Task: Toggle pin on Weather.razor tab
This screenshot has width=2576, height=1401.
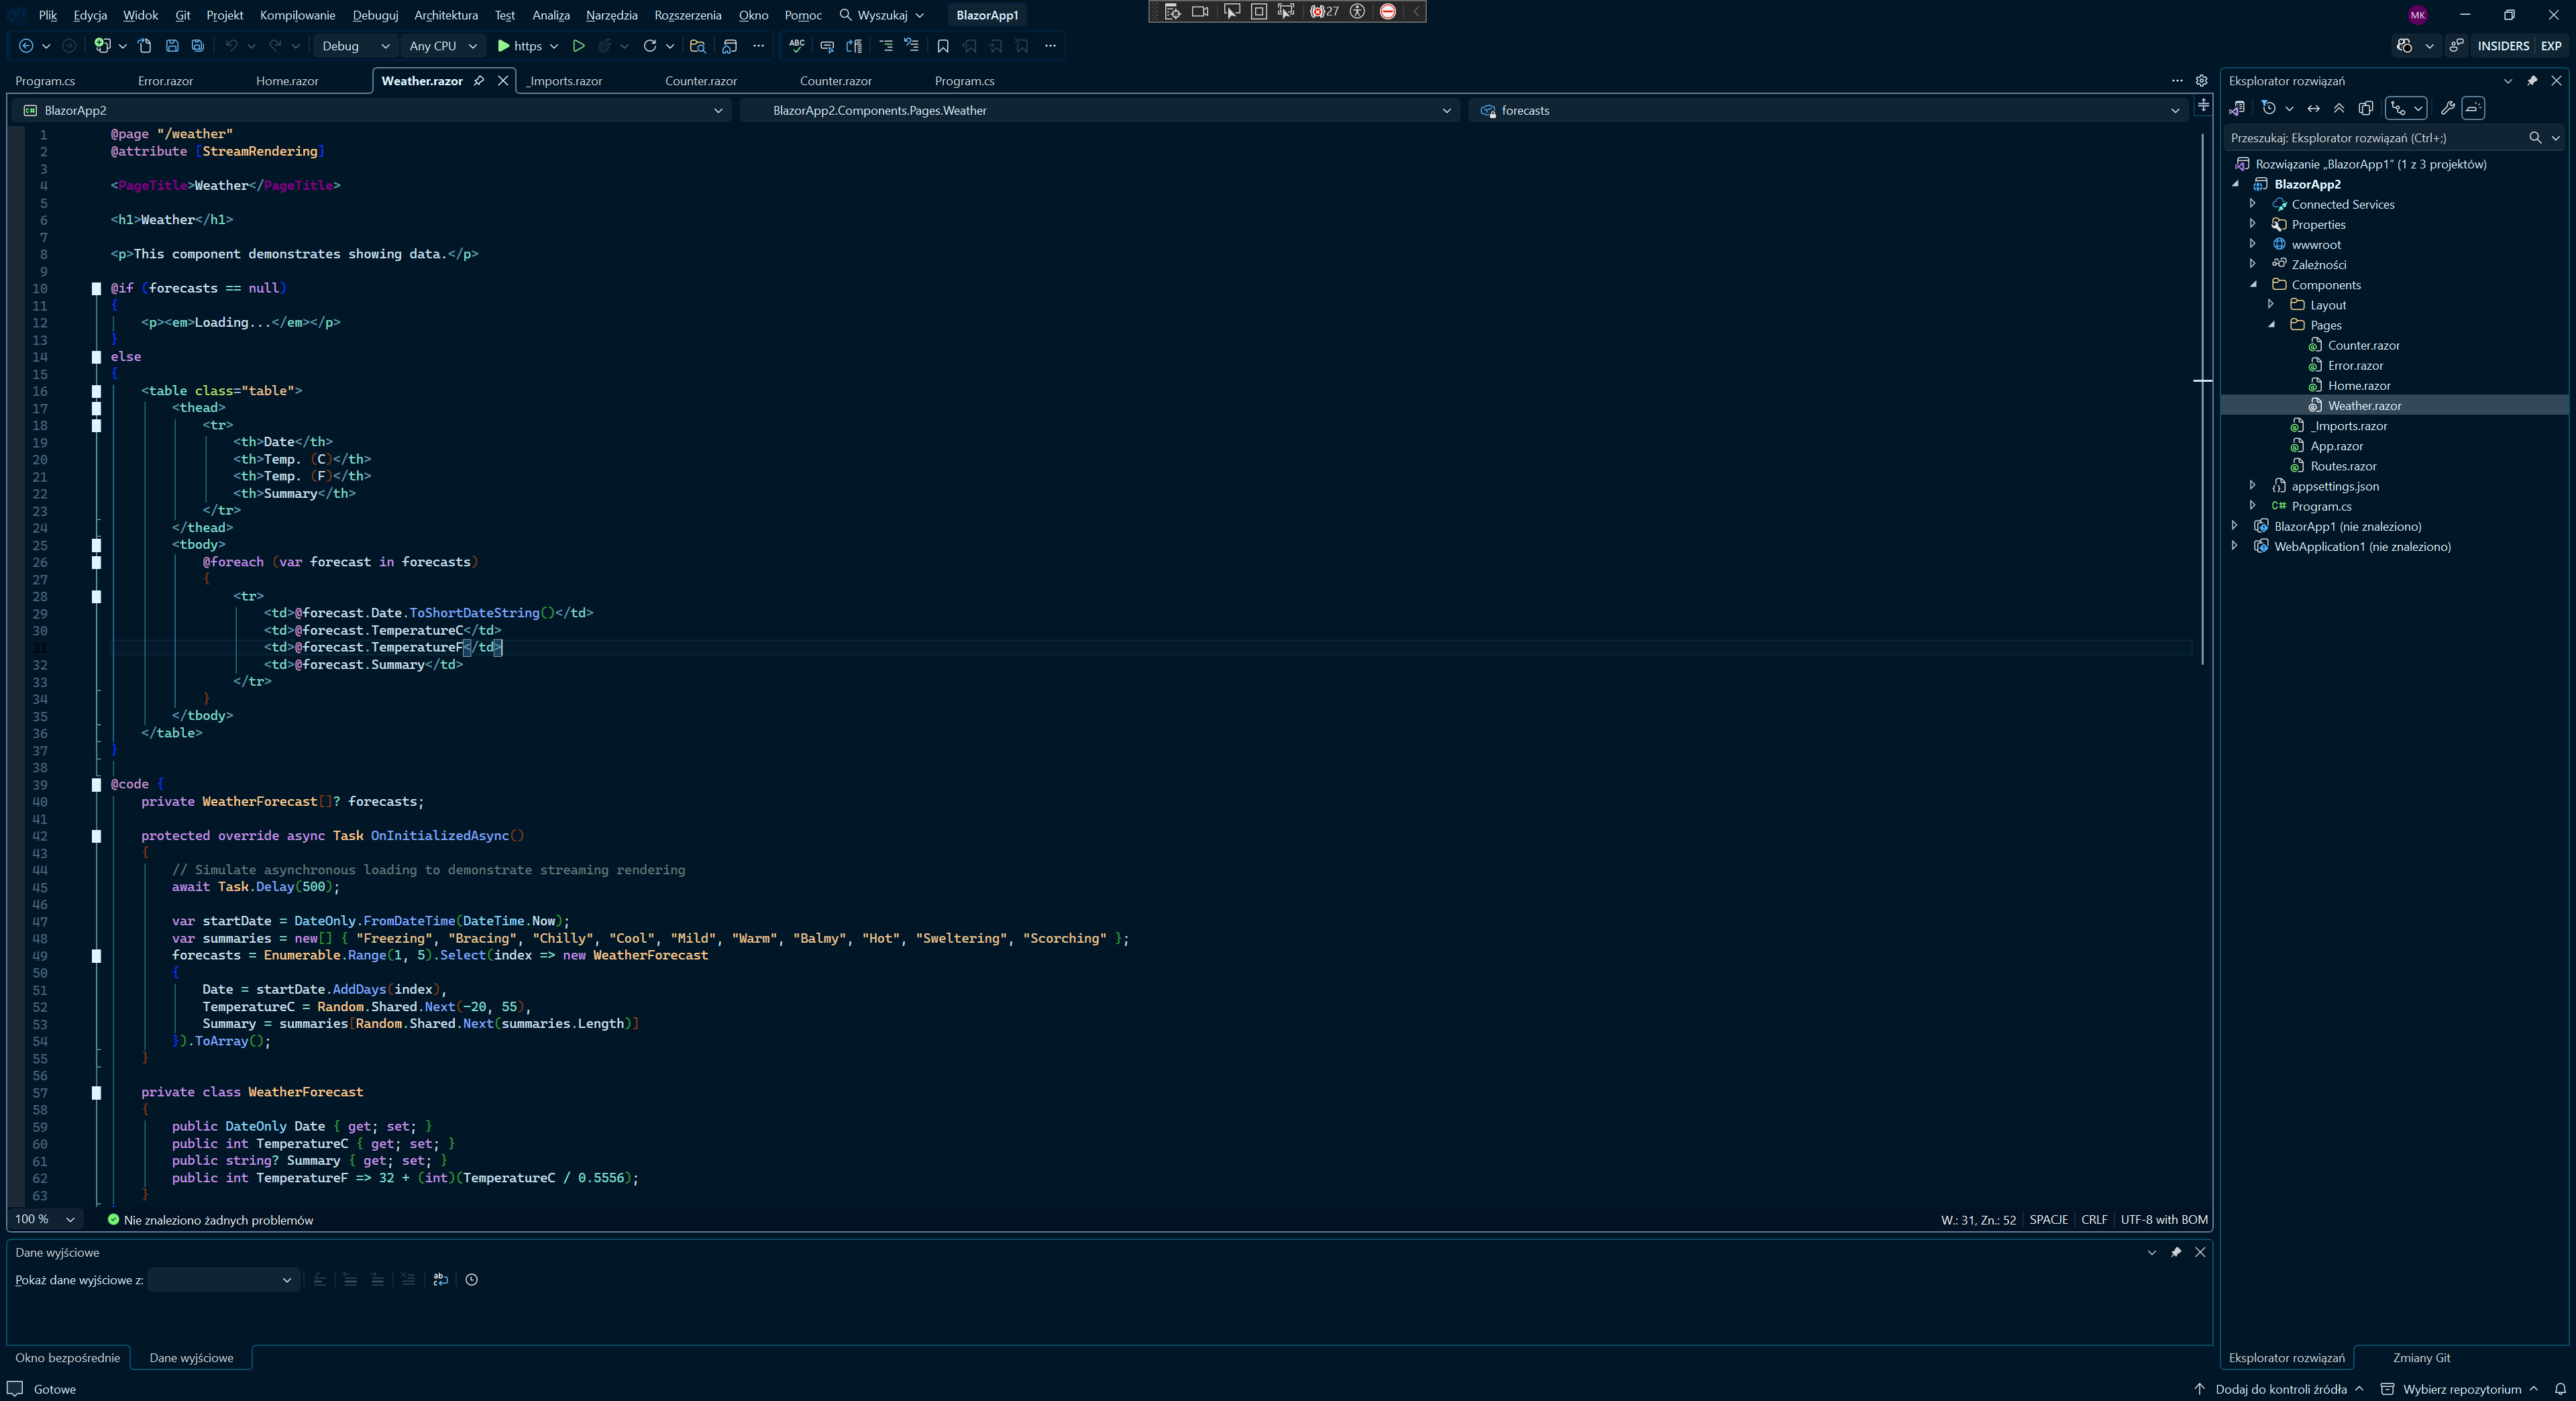Action: tap(479, 81)
